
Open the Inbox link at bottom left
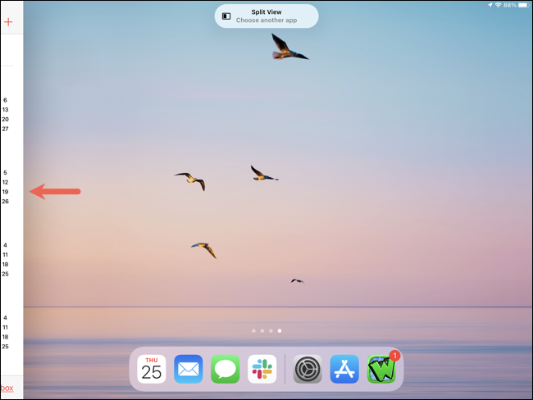7,389
